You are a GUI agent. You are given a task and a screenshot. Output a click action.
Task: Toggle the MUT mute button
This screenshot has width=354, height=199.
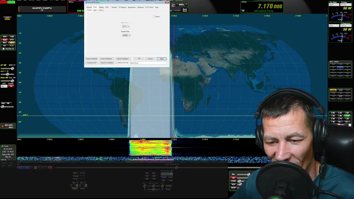point(5,43)
